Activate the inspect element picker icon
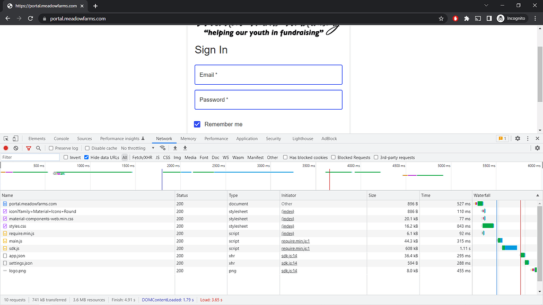543x305 pixels. coord(6,138)
